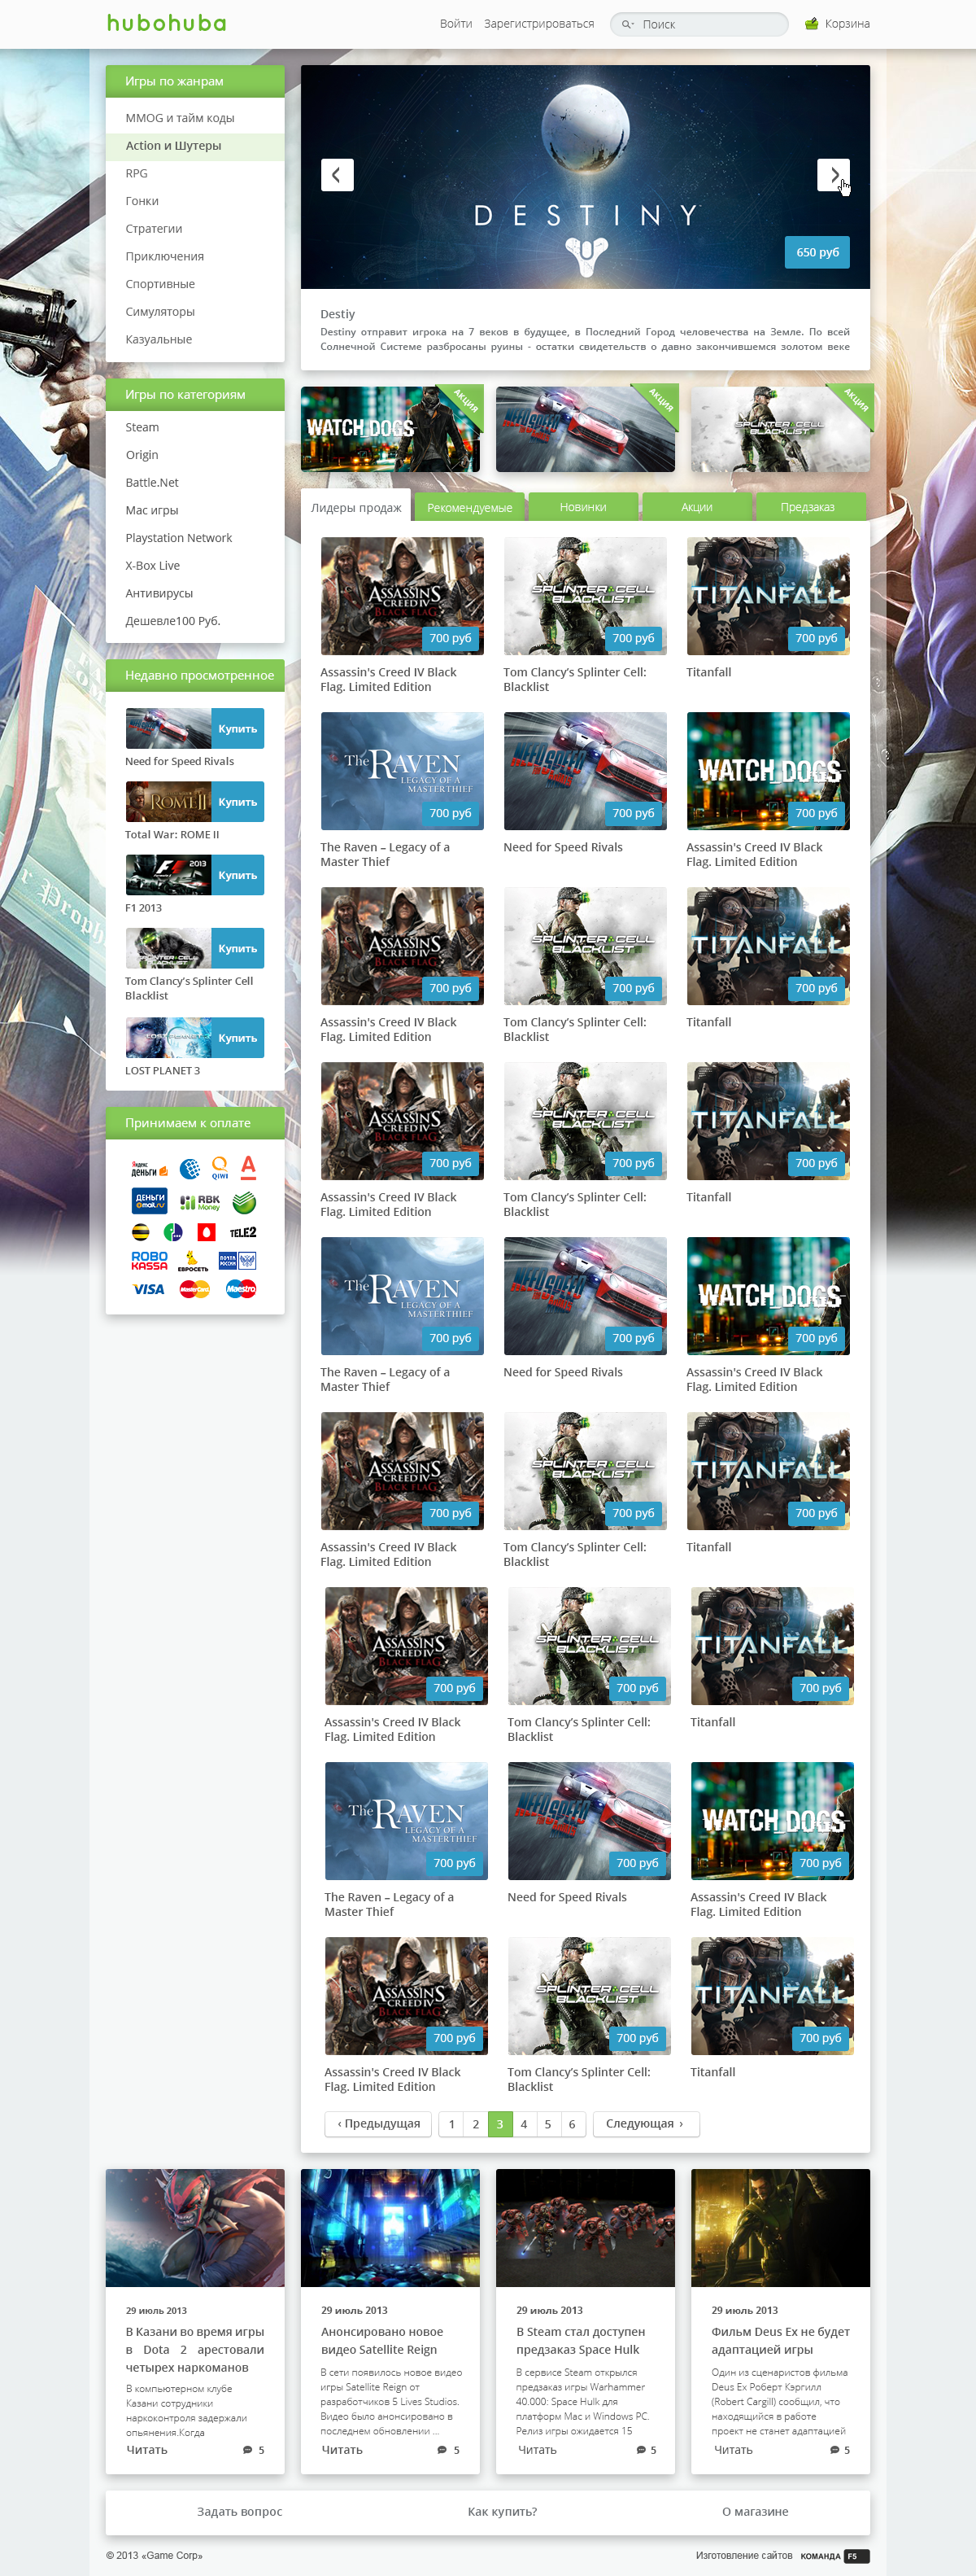This screenshot has height=2576, width=976.
Task: Open the Watch Dogs promo banner
Action: pyautogui.click(x=390, y=429)
